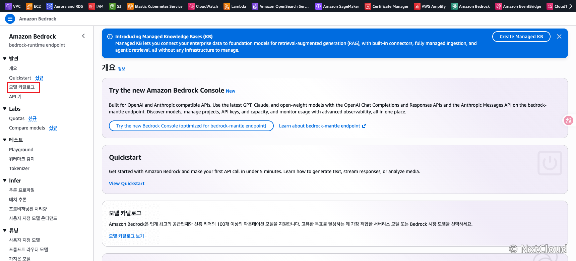Click the floating translate assistant icon at right edge

pos(569,120)
